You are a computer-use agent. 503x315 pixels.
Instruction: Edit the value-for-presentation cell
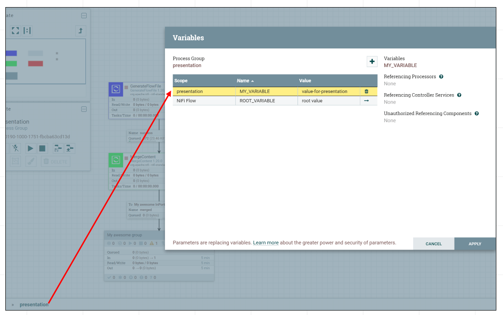[x=329, y=92]
